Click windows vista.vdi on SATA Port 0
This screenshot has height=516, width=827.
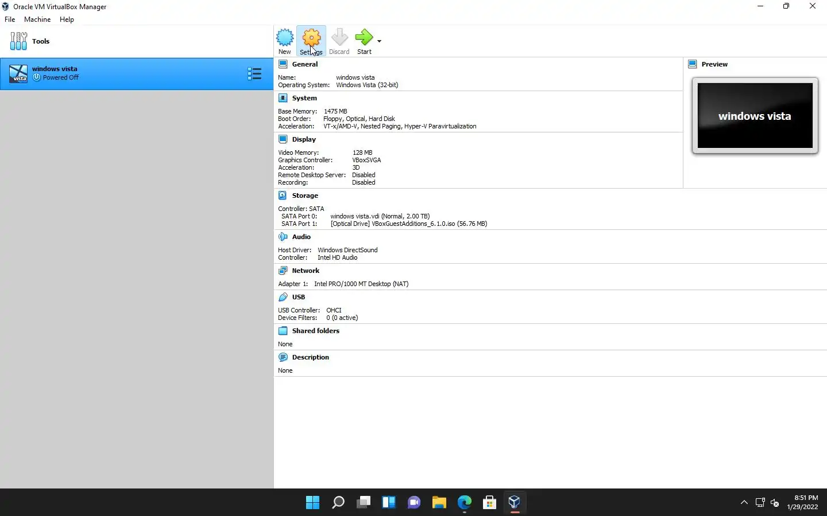380,216
